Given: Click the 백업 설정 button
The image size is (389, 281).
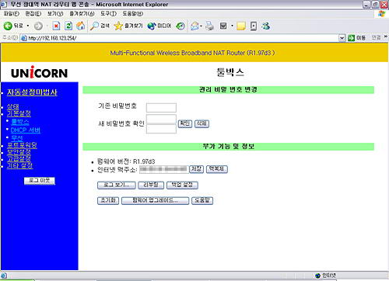Looking at the screenshot, I should coord(182,186).
